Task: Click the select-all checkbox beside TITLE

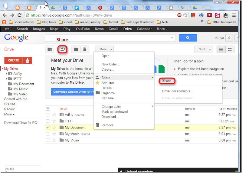Action: point(48,109)
